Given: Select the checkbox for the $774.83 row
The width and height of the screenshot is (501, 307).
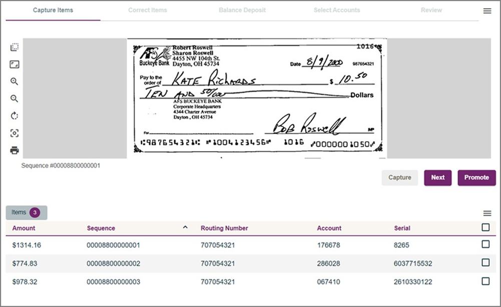Looking at the screenshot, I should [x=485, y=262].
